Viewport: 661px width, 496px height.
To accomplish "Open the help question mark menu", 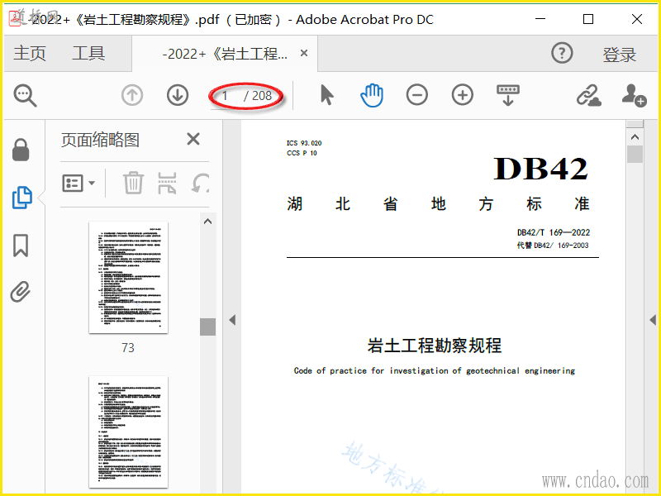I will point(562,53).
